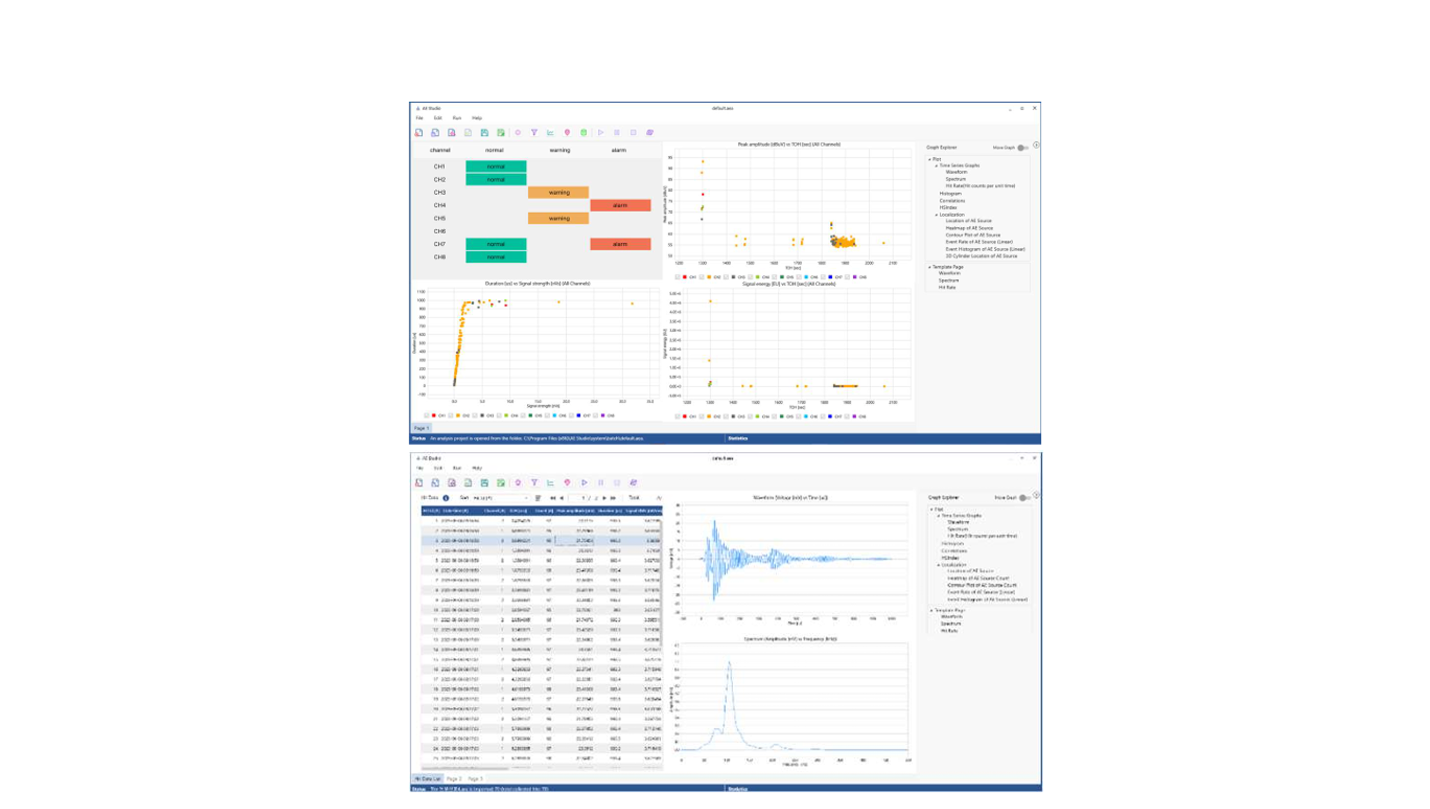Open the Run menu in upper window
1430x809 pixels.
pyautogui.click(x=457, y=118)
